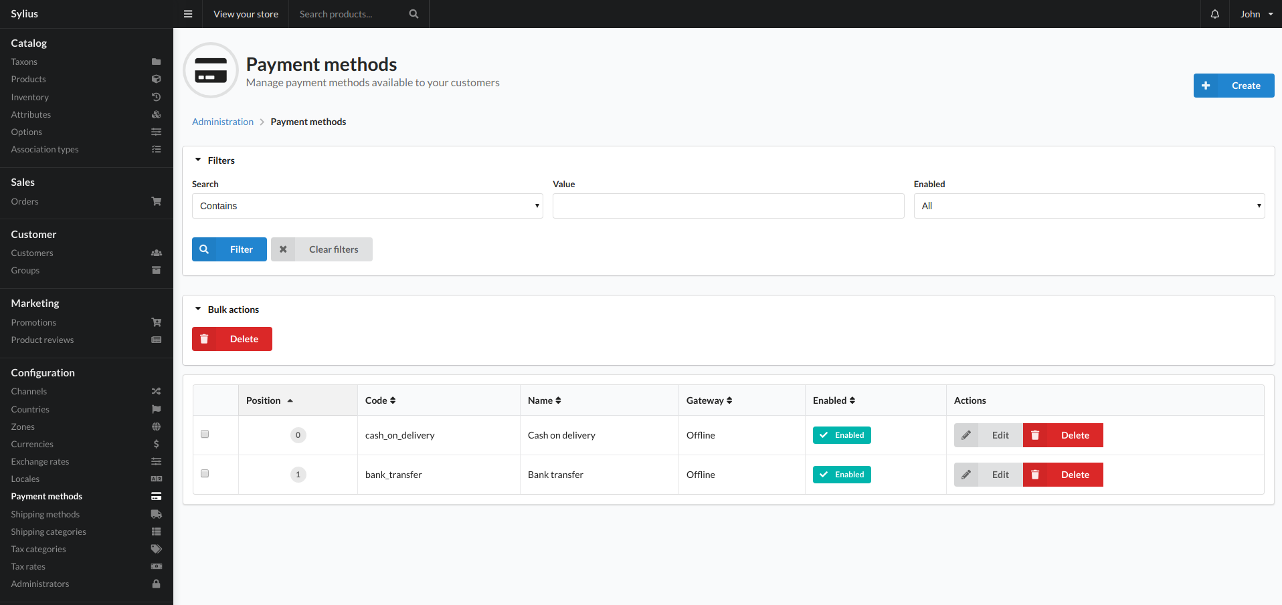Click the Inventory history icon in sidebar
The width and height of the screenshot is (1282, 605).
[x=156, y=97]
